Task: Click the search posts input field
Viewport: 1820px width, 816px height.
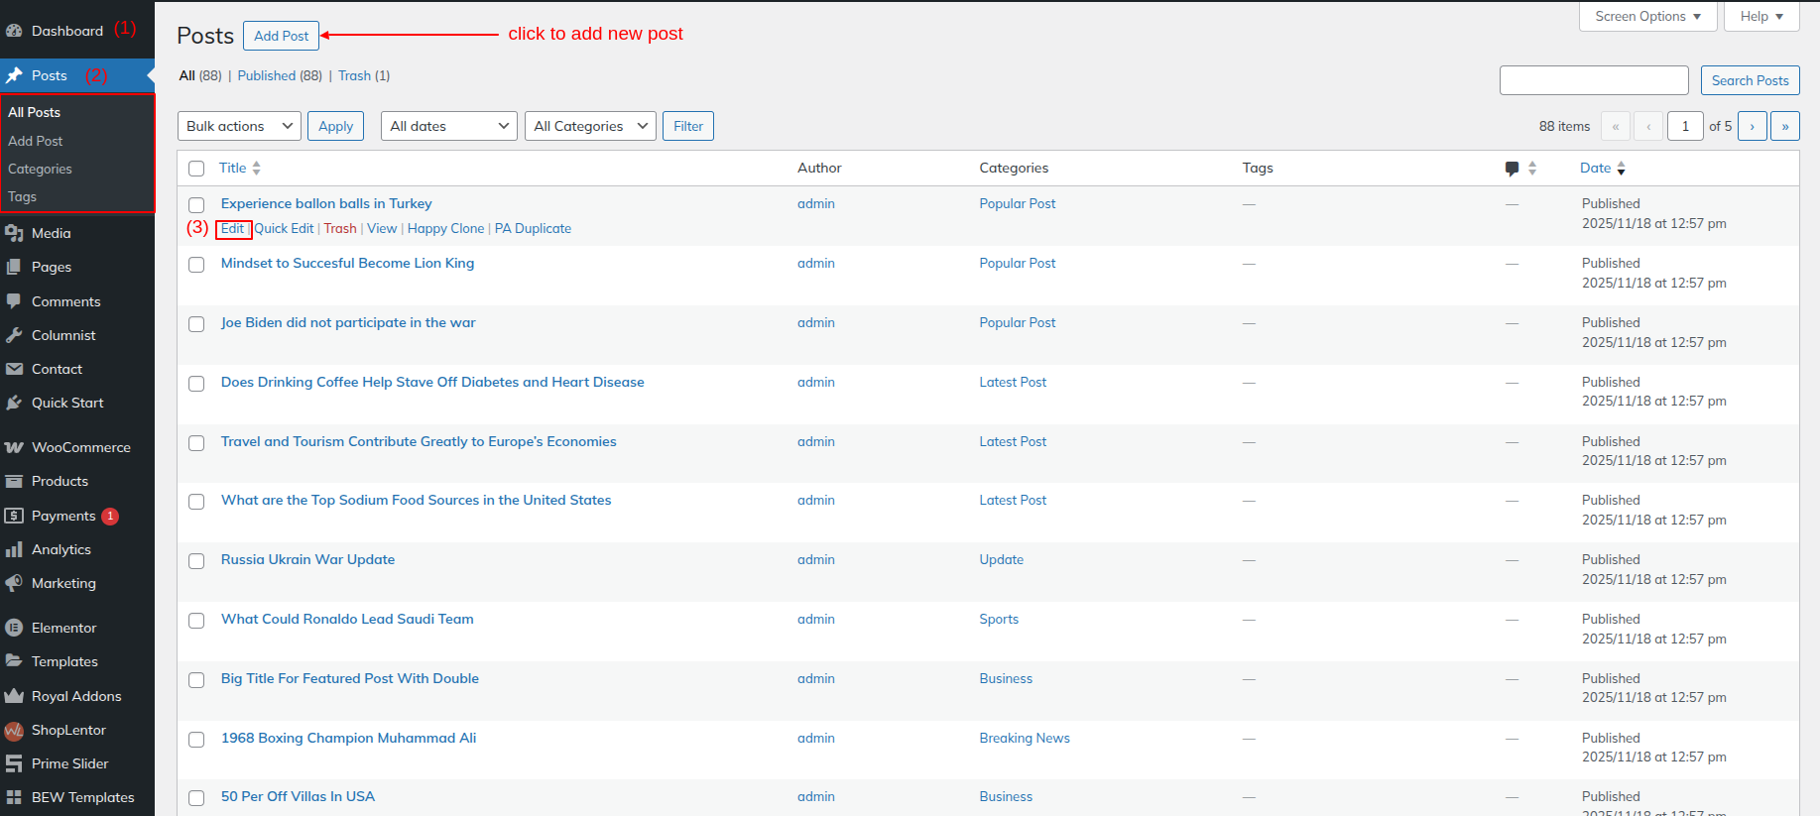Action: point(1593,80)
